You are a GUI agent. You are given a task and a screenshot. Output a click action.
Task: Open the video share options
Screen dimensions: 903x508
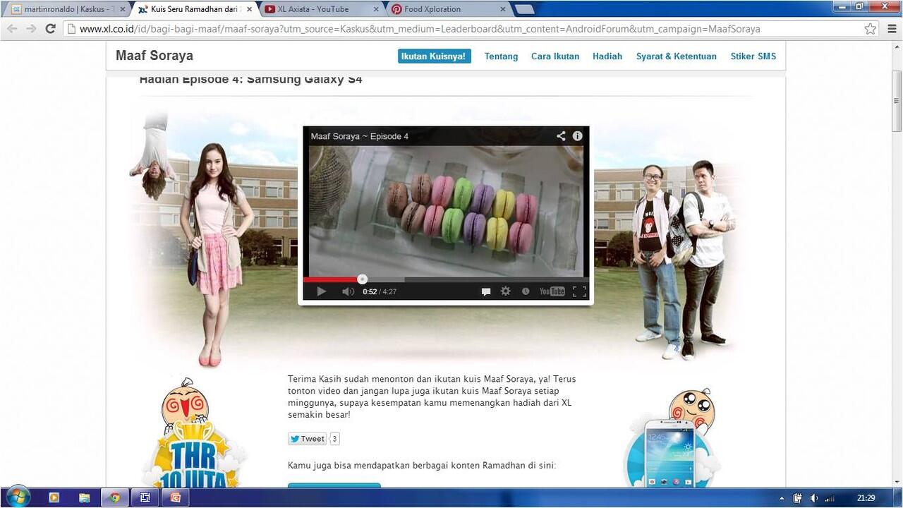click(x=561, y=135)
